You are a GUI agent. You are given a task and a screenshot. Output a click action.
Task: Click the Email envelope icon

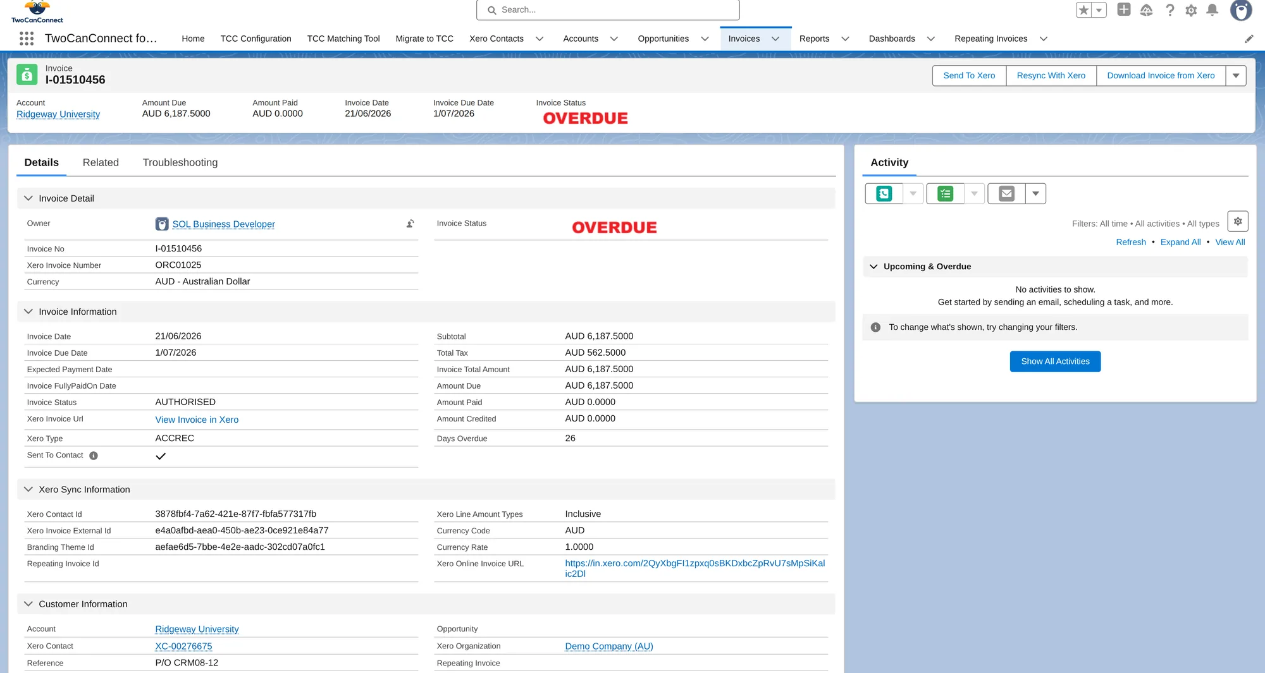coord(1007,193)
